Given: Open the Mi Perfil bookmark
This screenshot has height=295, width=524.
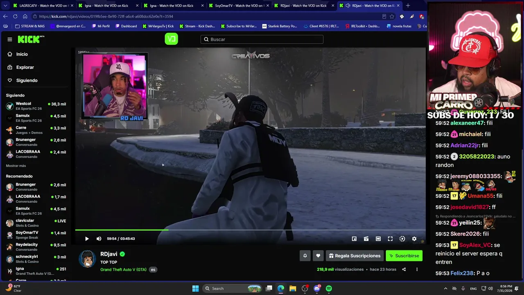Looking at the screenshot, I should point(101,26).
